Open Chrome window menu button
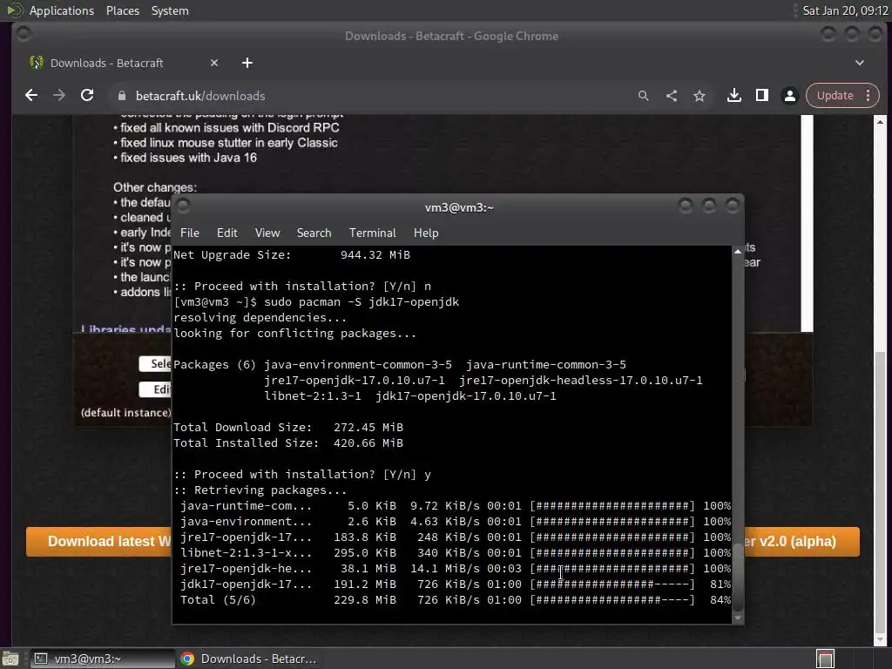The image size is (892, 669). 24,34
